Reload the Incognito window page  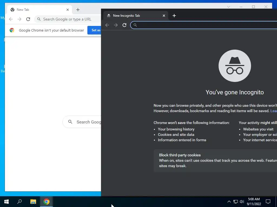click(x=124, y=25)
